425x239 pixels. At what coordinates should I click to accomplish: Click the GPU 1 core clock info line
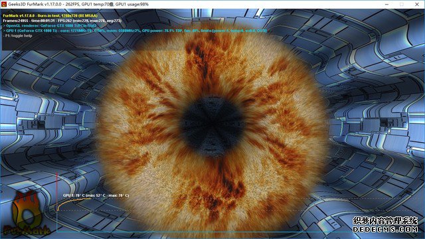(x=135, y=31)
